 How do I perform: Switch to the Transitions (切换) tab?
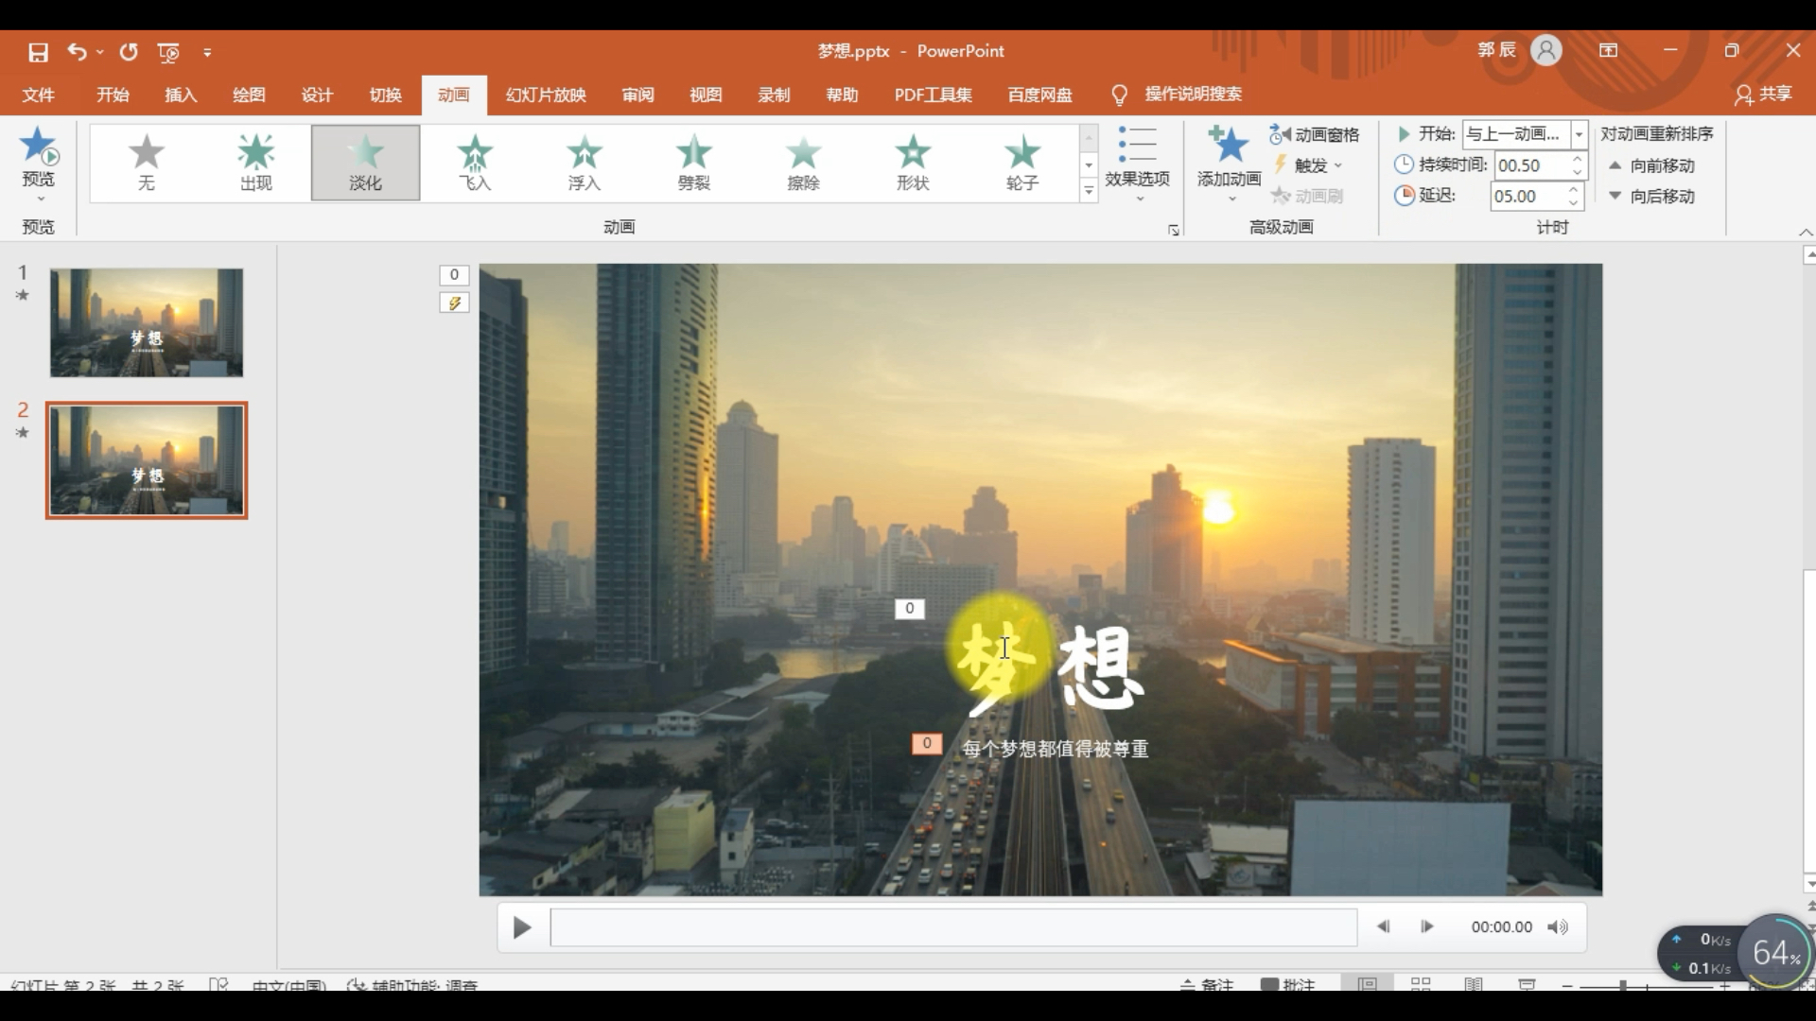[x=385, y=95]
